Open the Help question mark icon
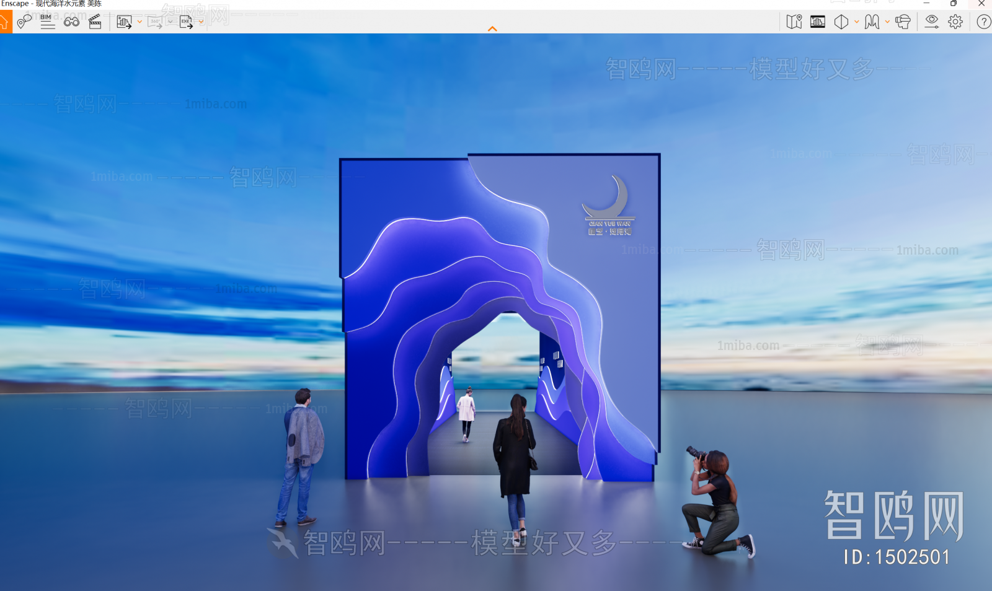This screenshot has height=591, width=992. click(984, 22)
